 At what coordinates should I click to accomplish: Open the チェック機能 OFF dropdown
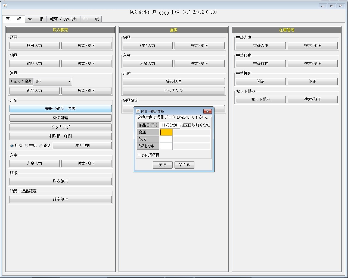tap(52, 81)
